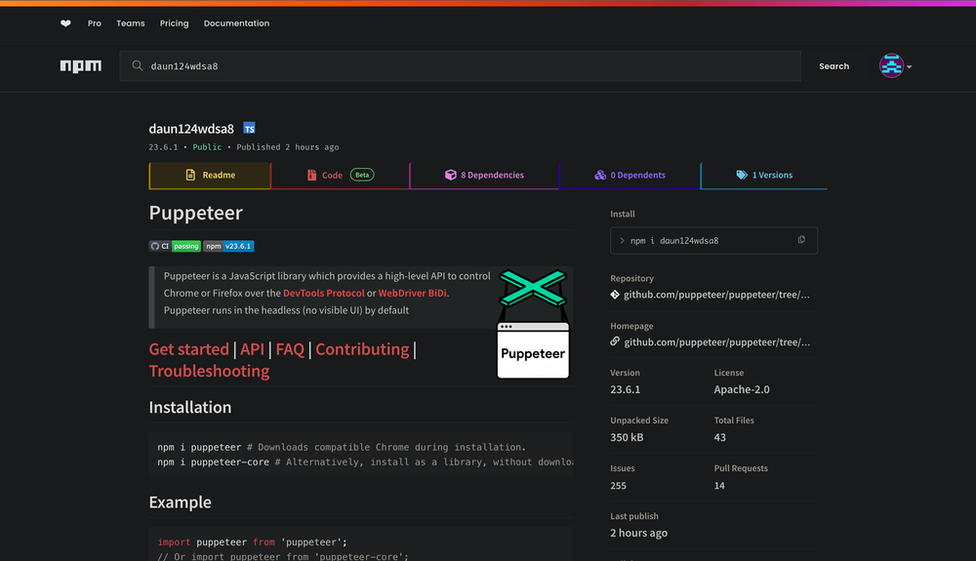Image resolution: width=976 pixels, height=561 pixels.
Task: Open the Repository GitHub link
Action: [x=716, y=295]
